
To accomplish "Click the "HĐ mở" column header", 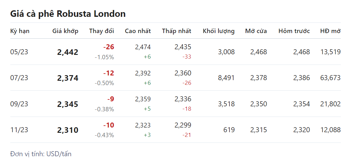I will (330, 31).
